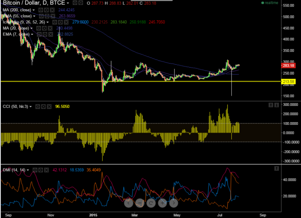This screenshot has width=301, height=218.
Task: Expand MA (200, close) dropdown arrow
Action: click(x=34, y=10)
